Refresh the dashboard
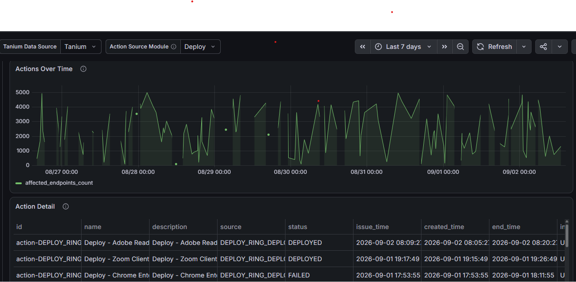Viewport: 576px width, 282px height. (x=494, y=47)
